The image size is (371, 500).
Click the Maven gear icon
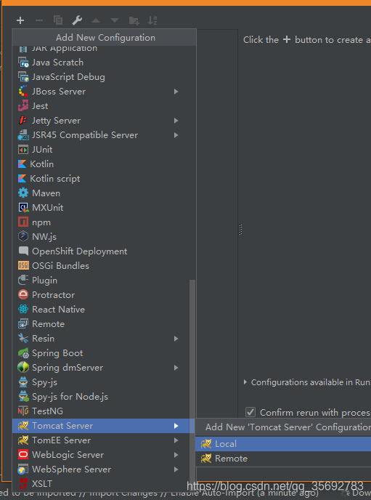click(x=23, y=193)
